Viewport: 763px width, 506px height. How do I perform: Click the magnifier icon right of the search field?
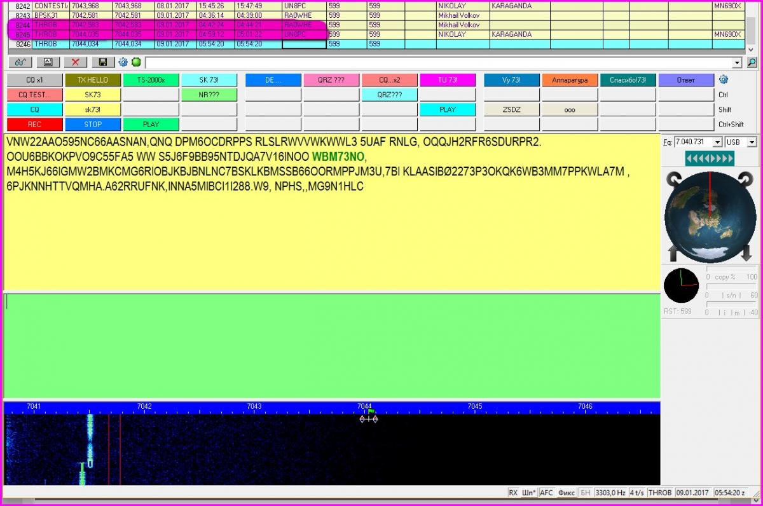tap(752, 62)
